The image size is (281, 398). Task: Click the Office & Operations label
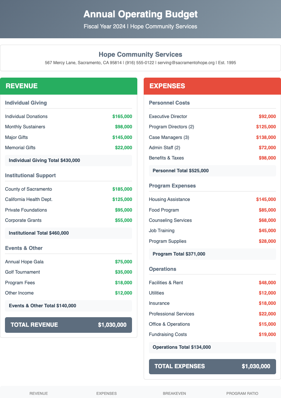point(170,324)
